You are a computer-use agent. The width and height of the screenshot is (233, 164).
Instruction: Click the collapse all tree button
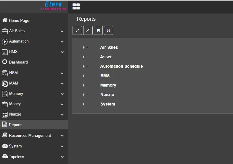point(88,30)
